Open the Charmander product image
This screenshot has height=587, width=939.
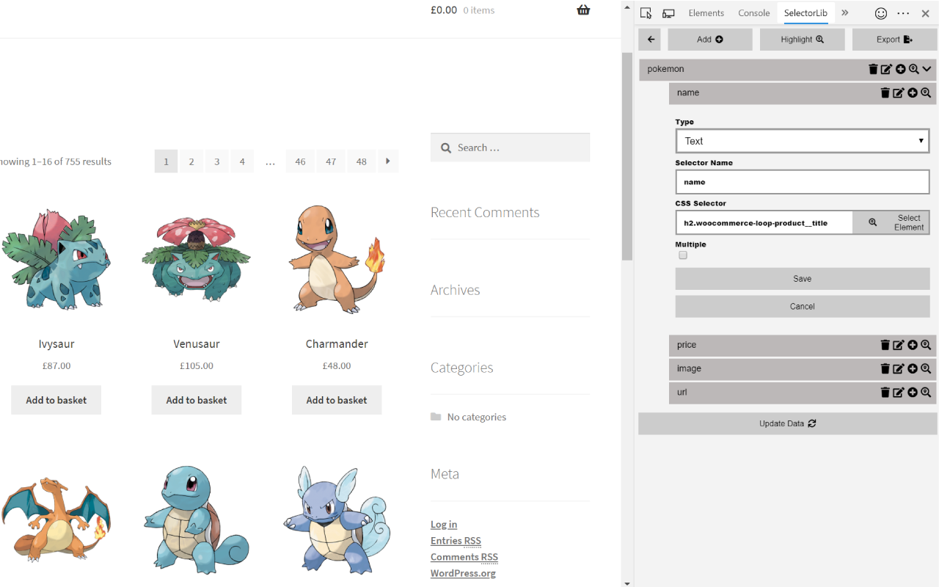[337, 260]
